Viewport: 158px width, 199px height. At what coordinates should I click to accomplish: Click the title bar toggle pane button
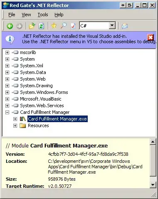coord(130,5)
